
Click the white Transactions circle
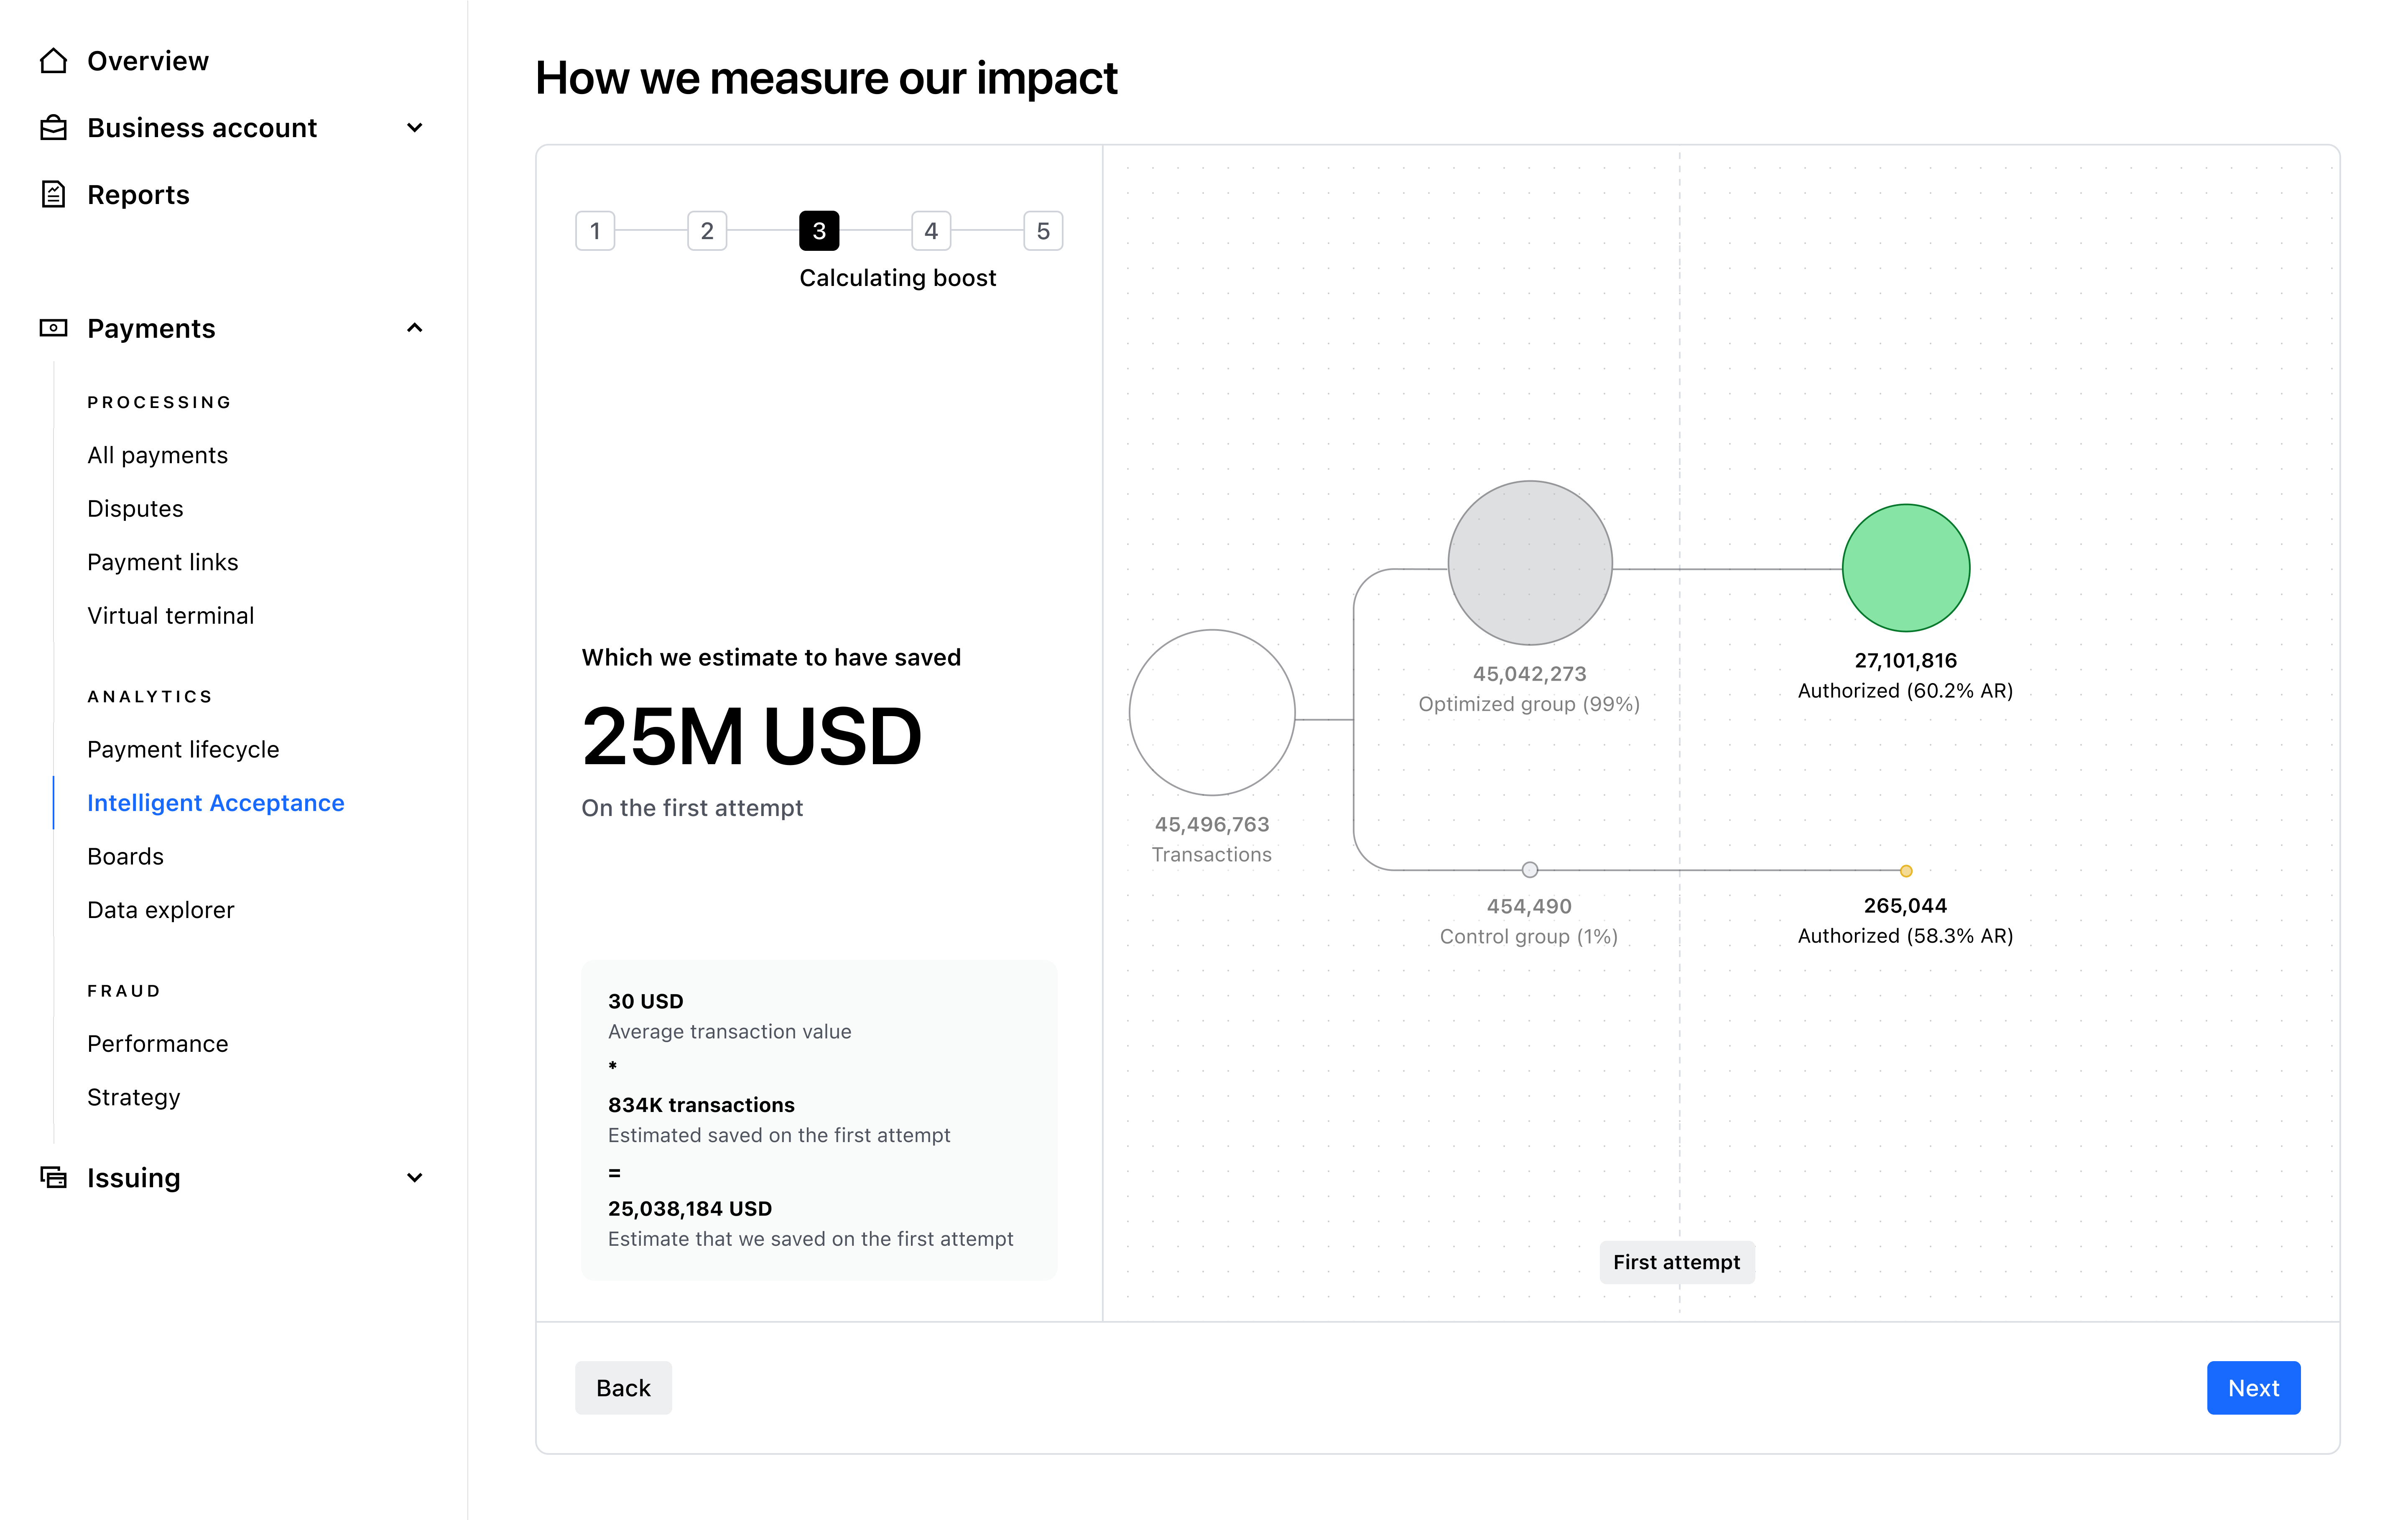click(1212, 713)
